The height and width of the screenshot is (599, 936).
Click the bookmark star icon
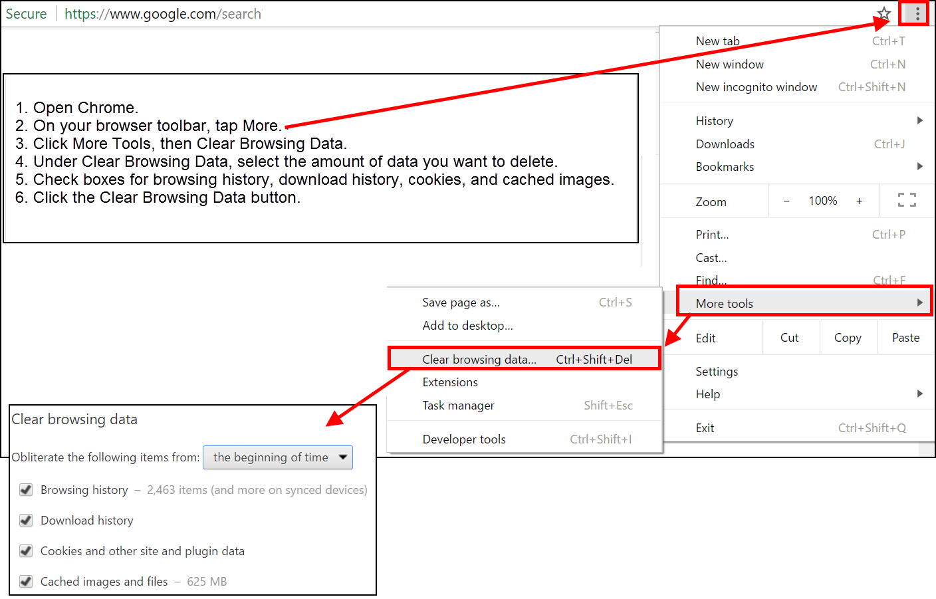[883, 13]
